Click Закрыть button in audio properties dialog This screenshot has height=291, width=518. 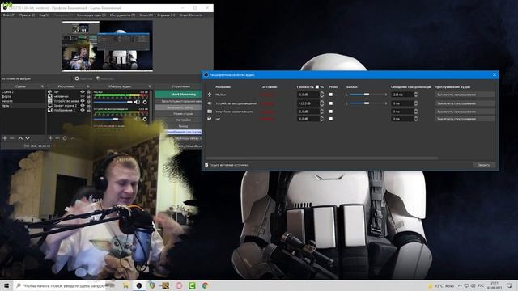click(484, 165)
